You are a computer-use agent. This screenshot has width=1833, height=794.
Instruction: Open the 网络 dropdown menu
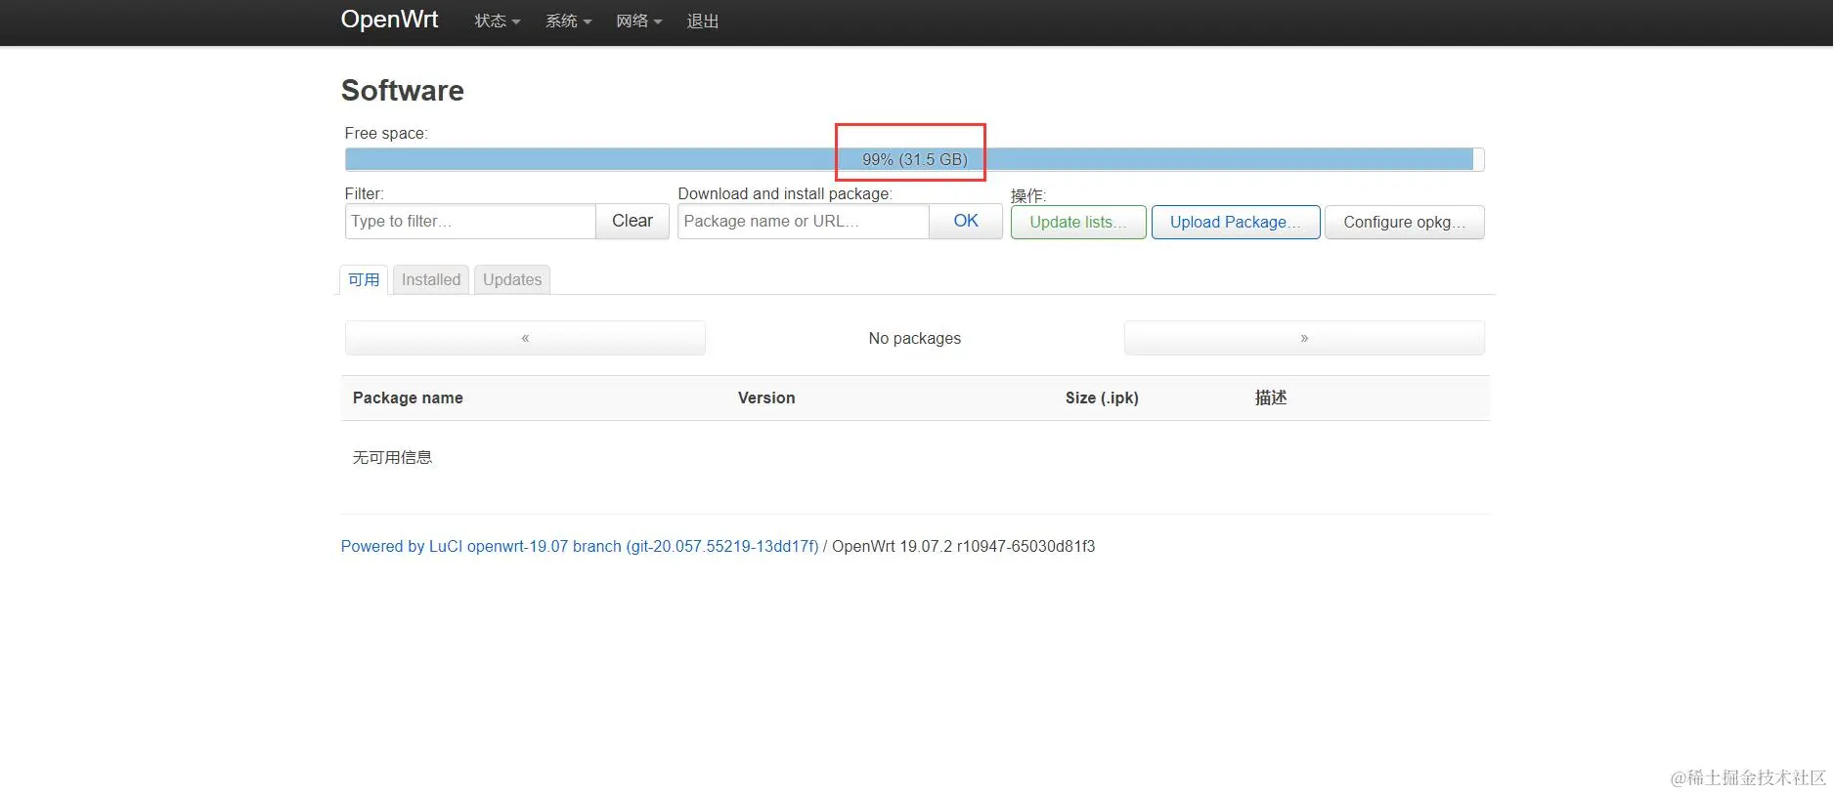coord(638,21)
